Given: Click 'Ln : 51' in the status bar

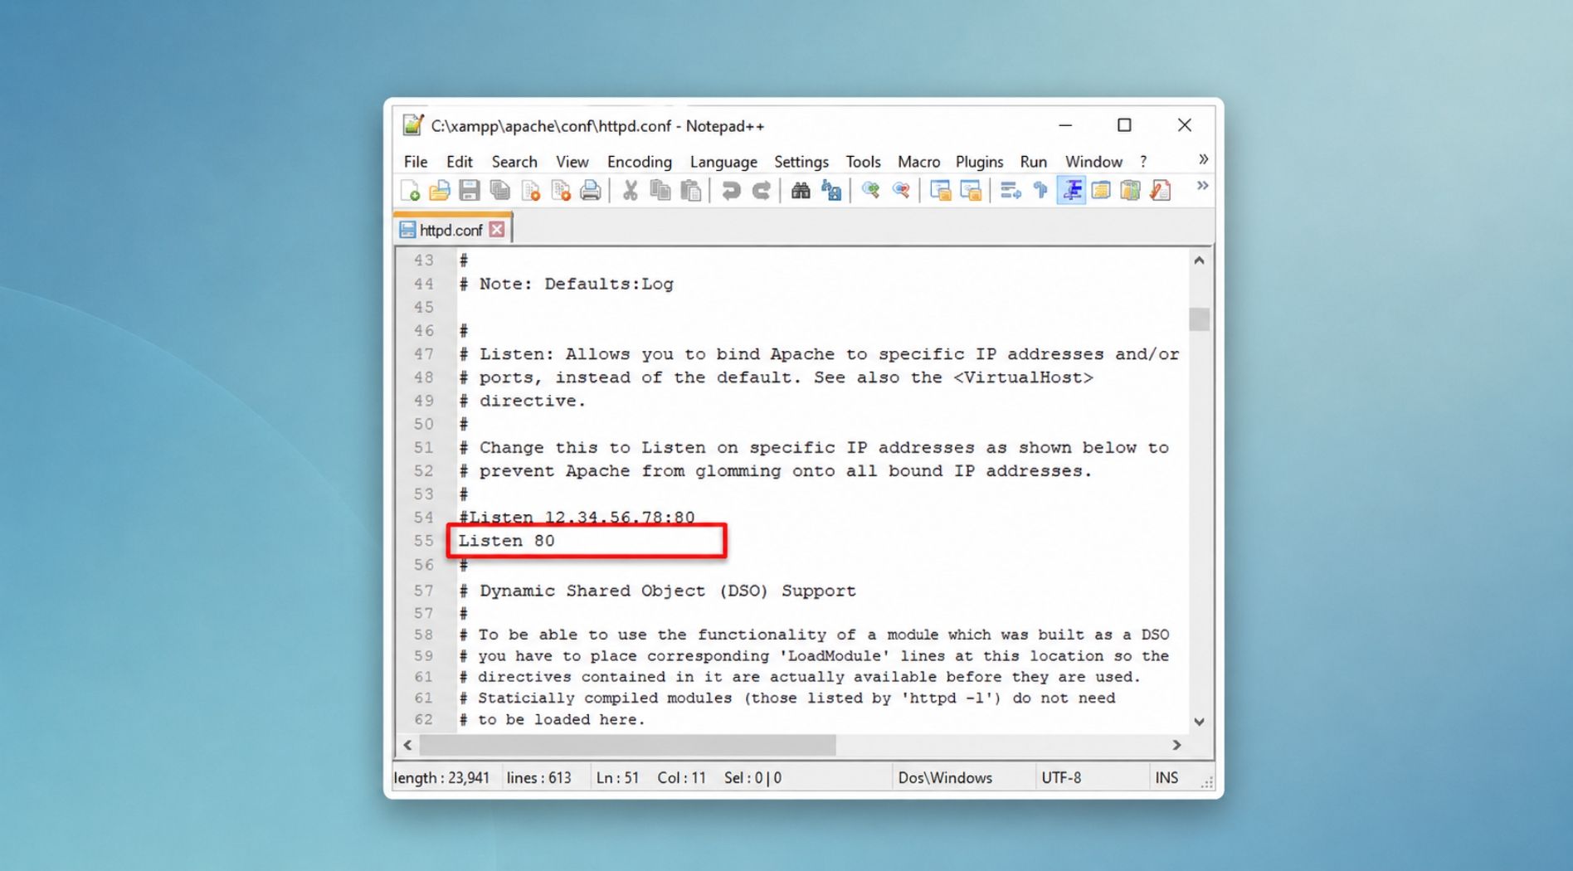Looking at the screenshot, I should tap(617, 778).
